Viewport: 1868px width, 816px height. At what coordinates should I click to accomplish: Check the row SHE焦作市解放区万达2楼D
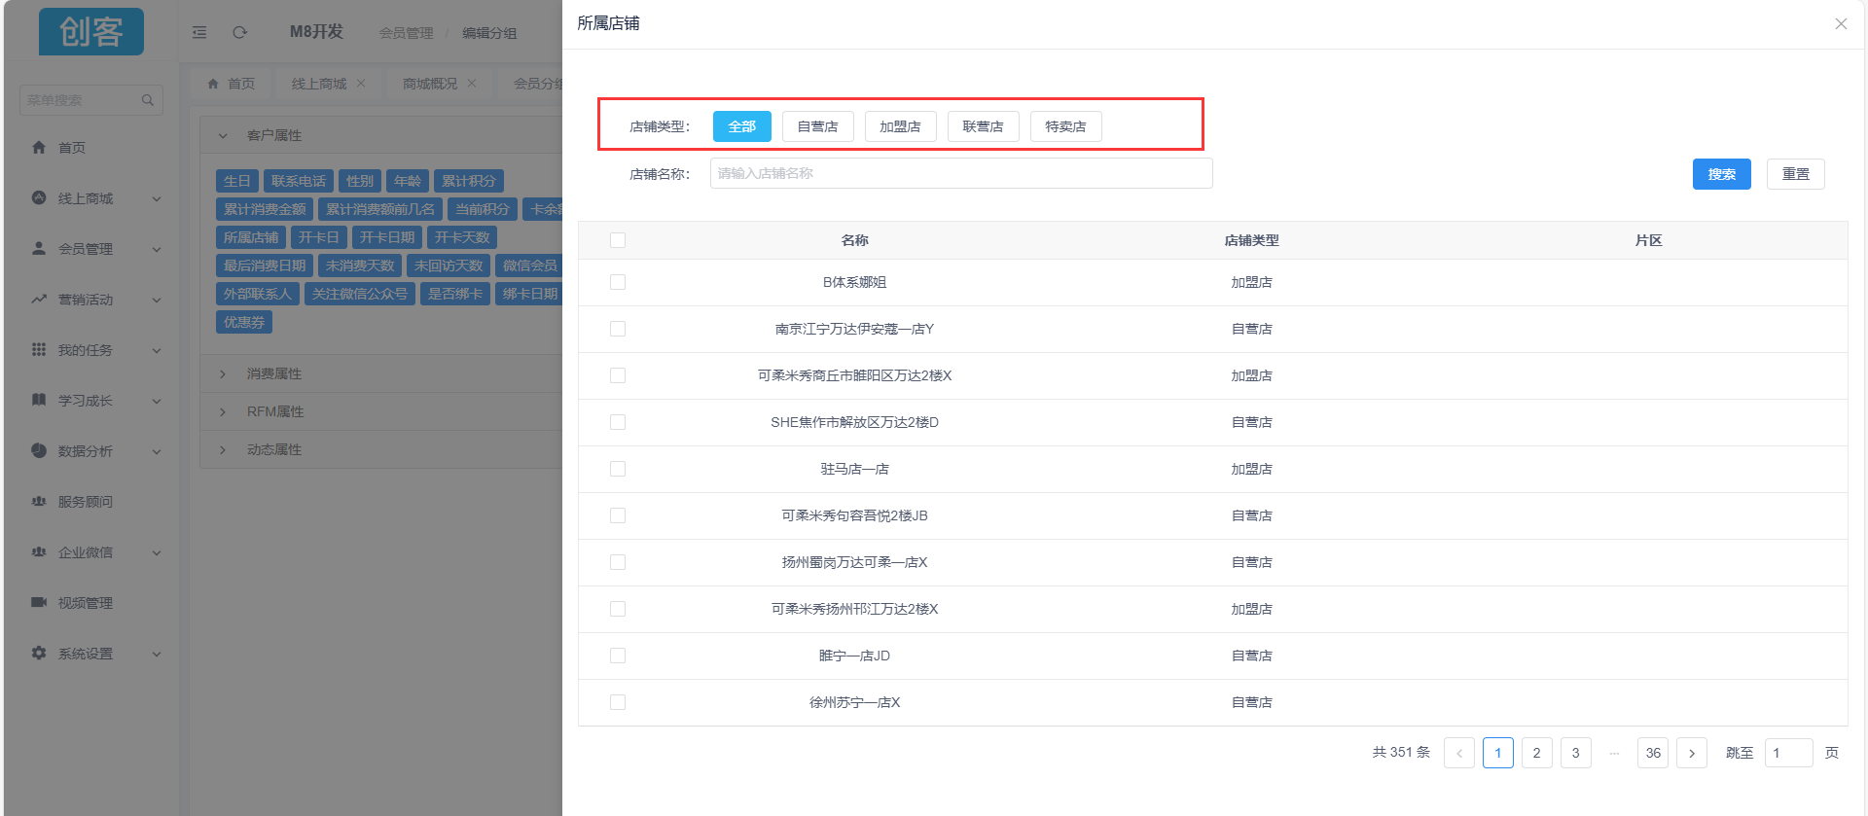(618, 422)
